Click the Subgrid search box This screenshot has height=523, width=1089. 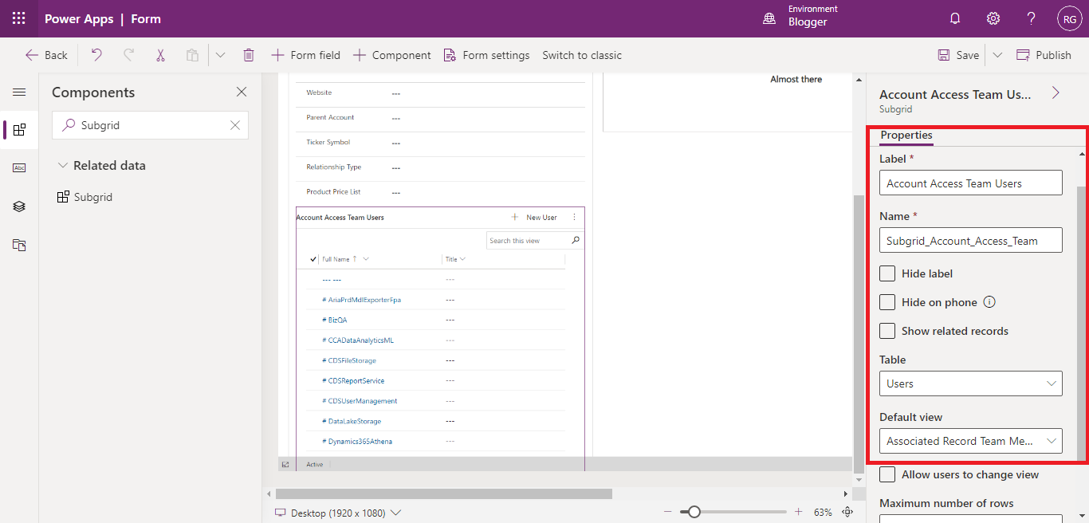[150, 125]
